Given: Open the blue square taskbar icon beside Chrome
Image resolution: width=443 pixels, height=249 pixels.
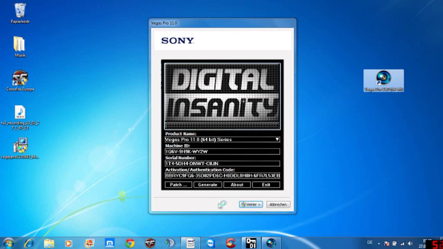Looking at the screenshot, I should tap(110, 243).
